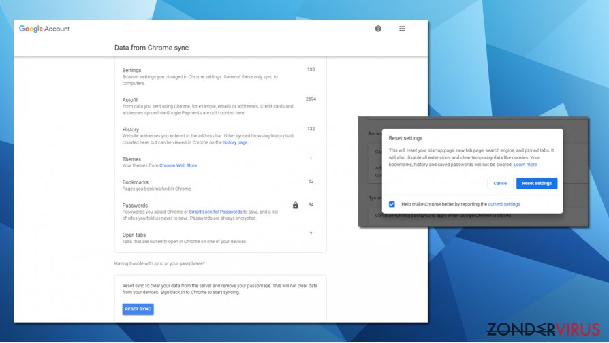This screenshot has width=609, height=343.
Task: Open the Learn more link
Action: 525,165
